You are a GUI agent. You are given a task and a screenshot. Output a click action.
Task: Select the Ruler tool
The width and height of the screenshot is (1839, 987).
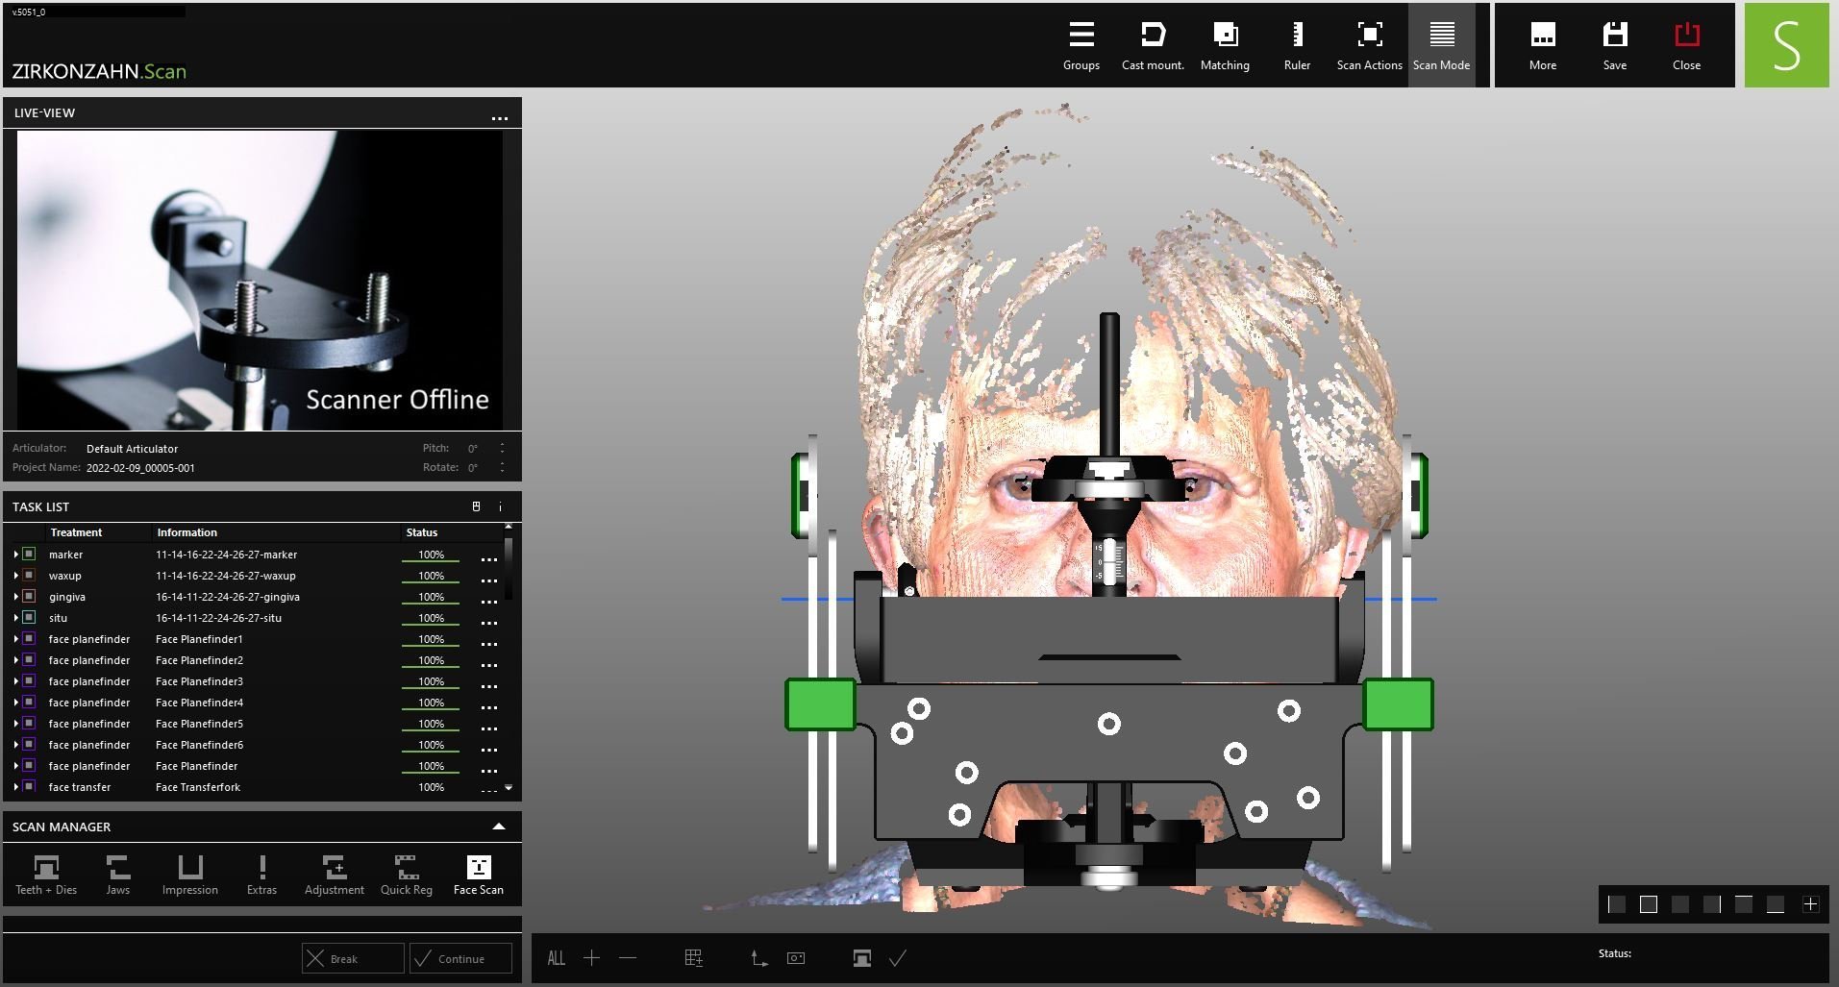1297,45
